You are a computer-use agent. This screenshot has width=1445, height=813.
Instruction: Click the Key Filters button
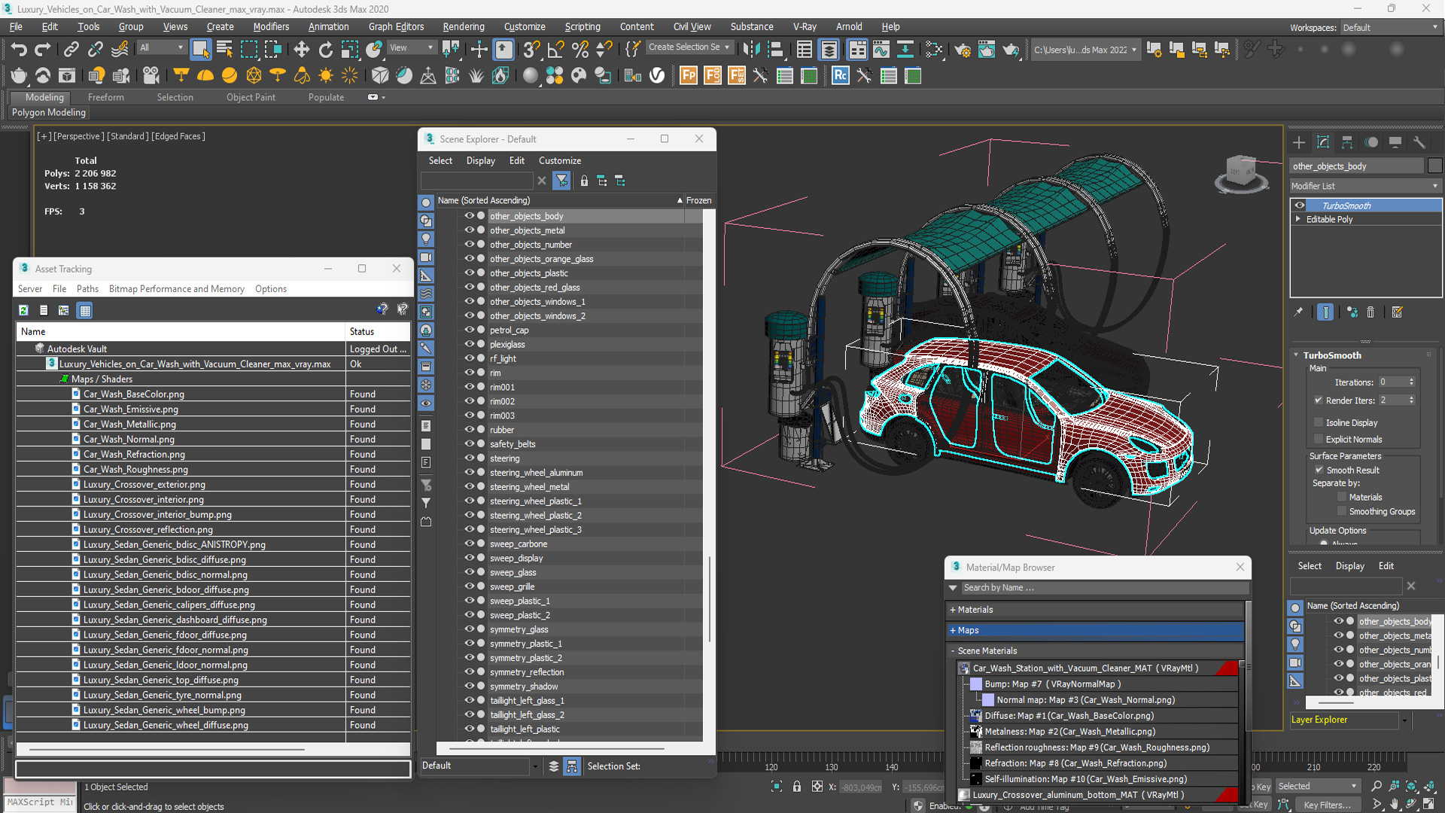coord(1327,805)
